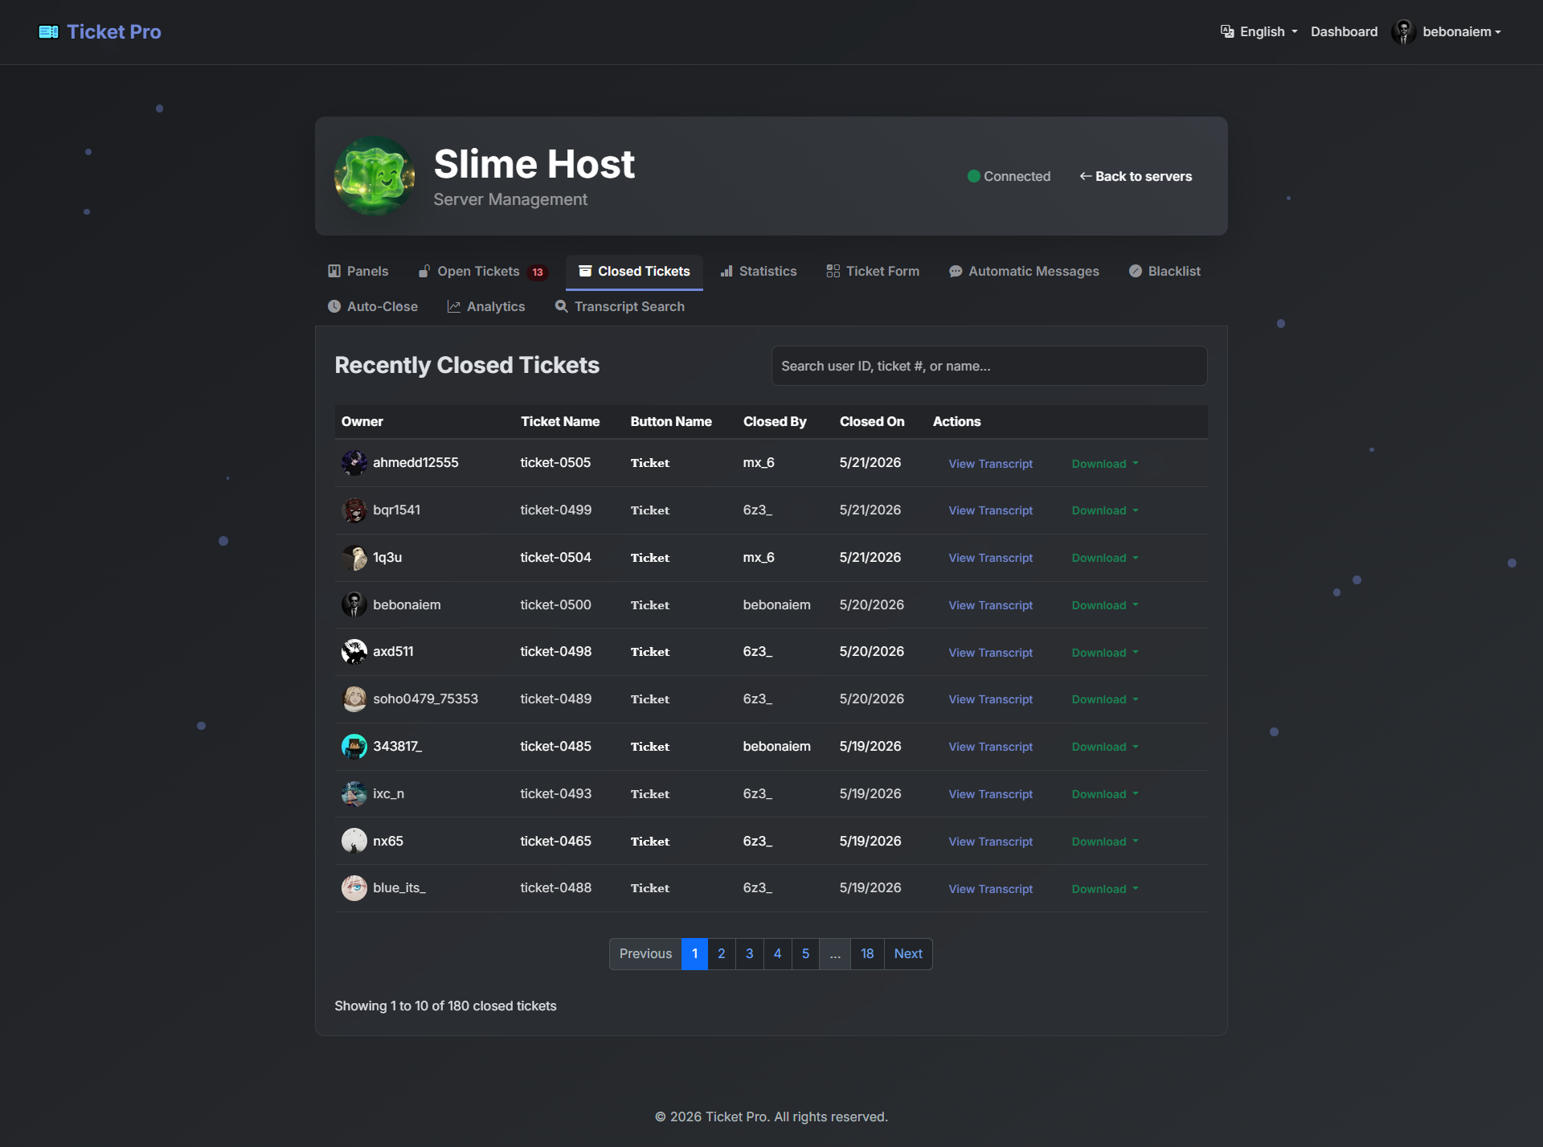The image size is (1543, 1147).
Task: Expand Download menu for ticket-0498
Action: pos(1105,653)
